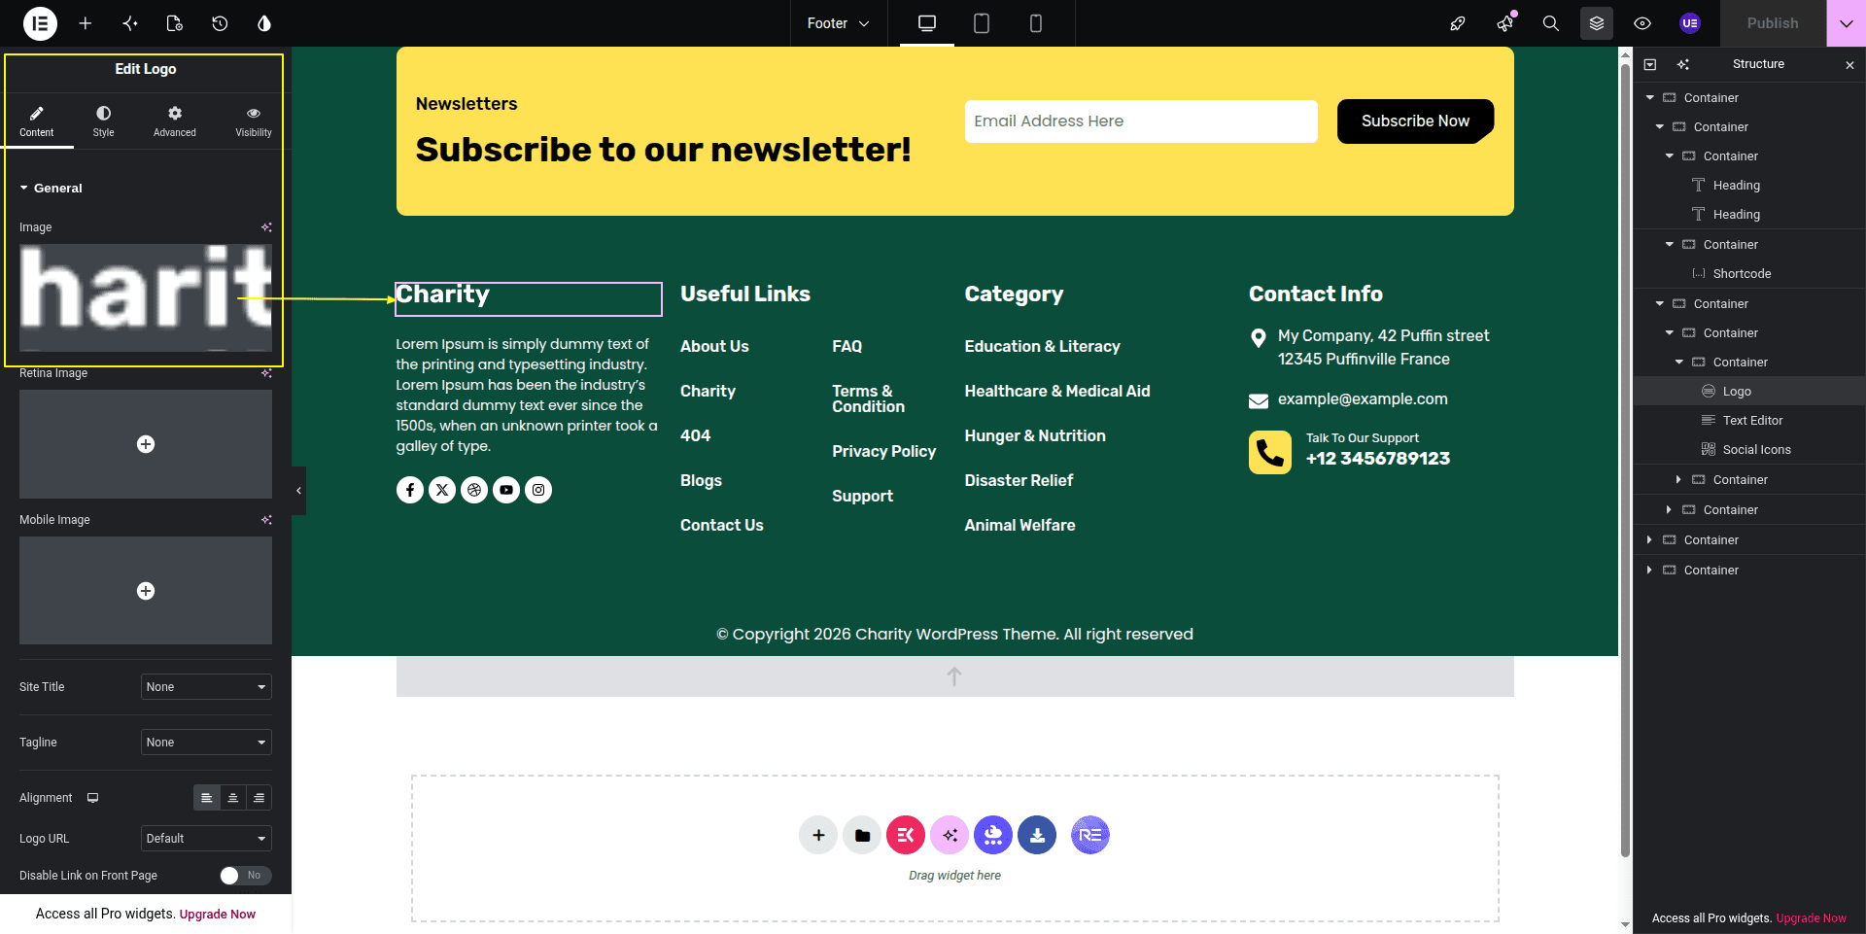1866x934 pixels.
Task: Click the Upgrade Now link in the left panel
Action: tap(218, 915)
